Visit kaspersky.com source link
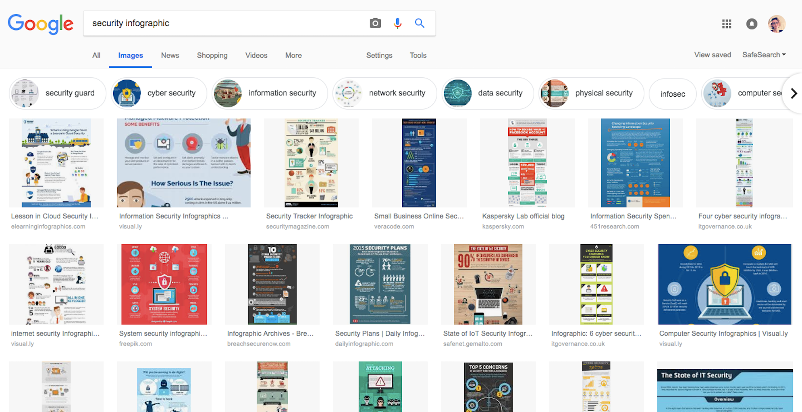Image resolution: width=802 pixels, height=412 pixels. click(x=503, y=226)
